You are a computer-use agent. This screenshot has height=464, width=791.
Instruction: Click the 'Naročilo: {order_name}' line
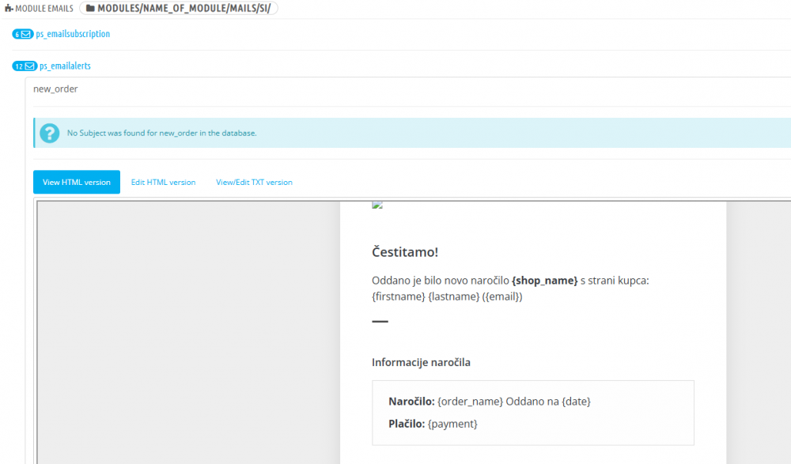click(490, 402)
